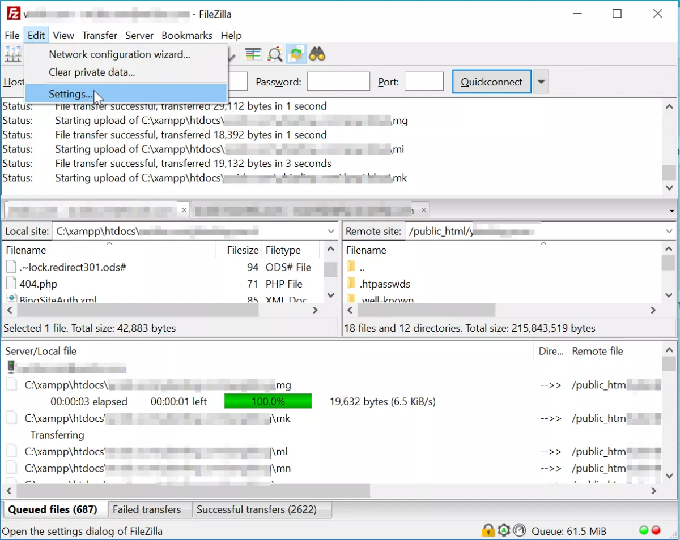The image size is (680, 540).
Task: Click the parent directory '..' folder icon
Action: pyautogui.click(x=351, y=267)
